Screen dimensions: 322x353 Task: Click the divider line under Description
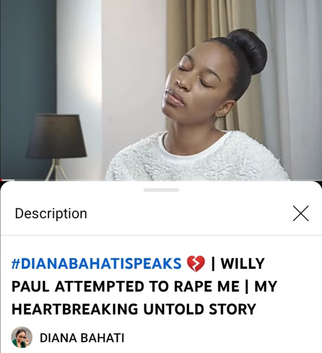point(161,235)
